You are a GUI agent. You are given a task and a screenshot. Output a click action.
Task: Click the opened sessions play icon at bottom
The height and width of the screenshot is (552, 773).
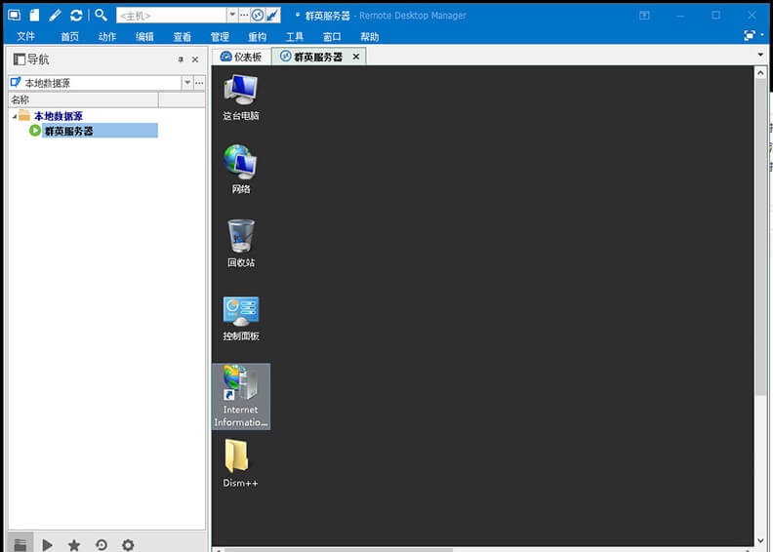pyautogui.click(x=47, y=544)
